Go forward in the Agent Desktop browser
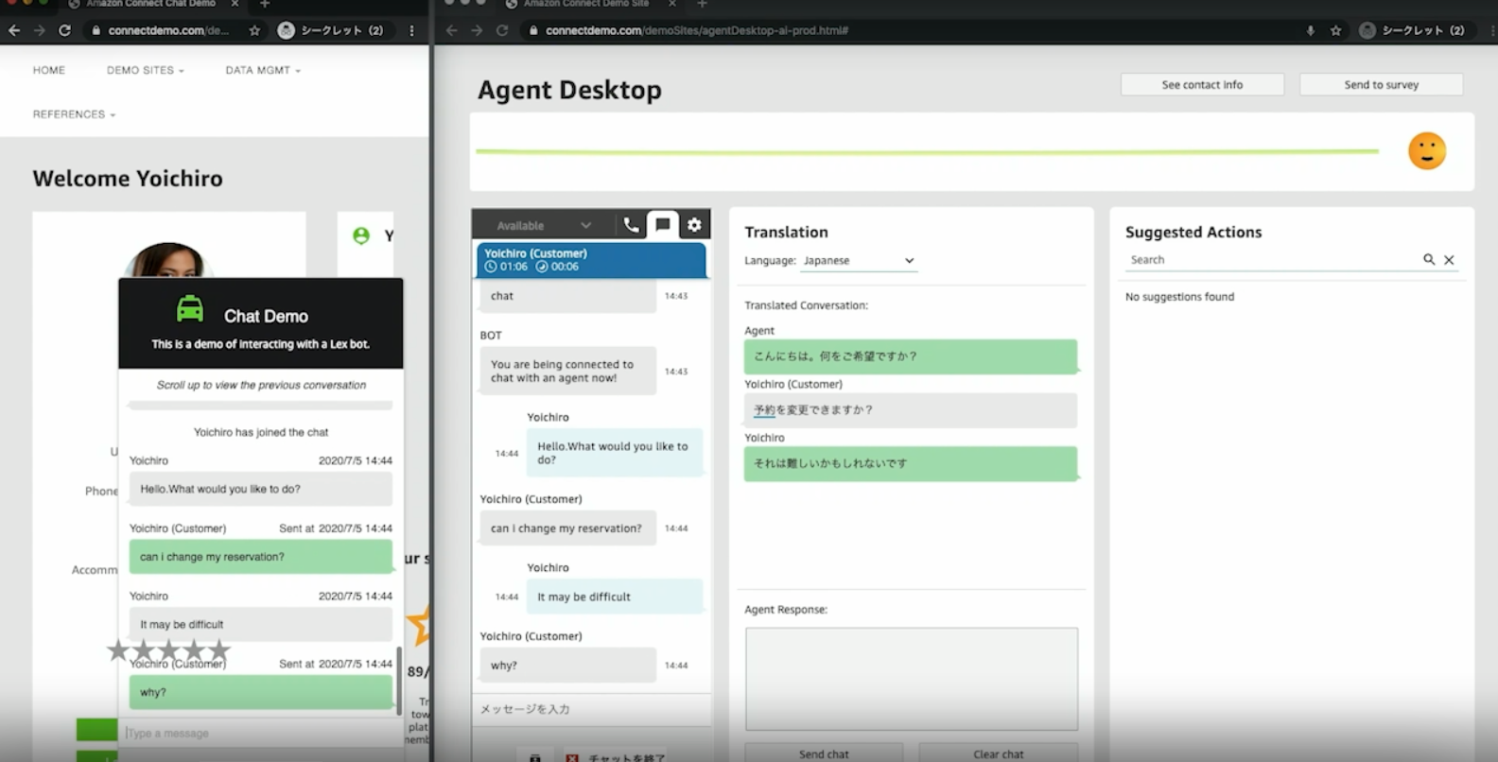This screenshot has width=1498, height=762. point(477,30)
